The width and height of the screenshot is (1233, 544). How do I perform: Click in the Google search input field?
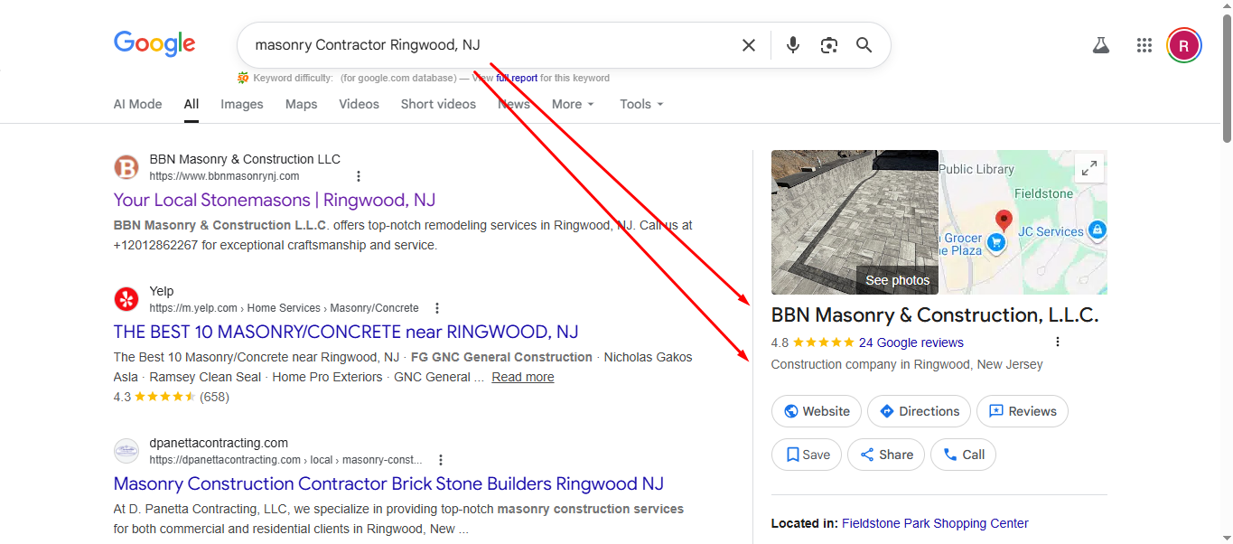pos(488,45)
